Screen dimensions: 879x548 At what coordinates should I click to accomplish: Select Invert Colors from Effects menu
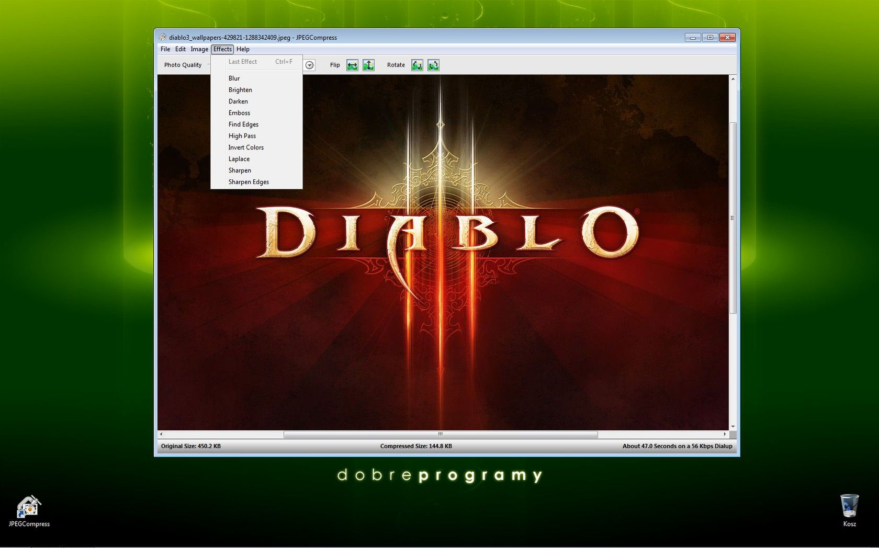pyautogui.click(x=256, y=147)
